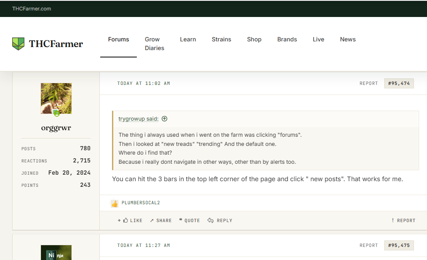The image size is (427, 260).
Task: Click orggrwr's cannabis plant avatar
Action: click(x=56, y=98)
